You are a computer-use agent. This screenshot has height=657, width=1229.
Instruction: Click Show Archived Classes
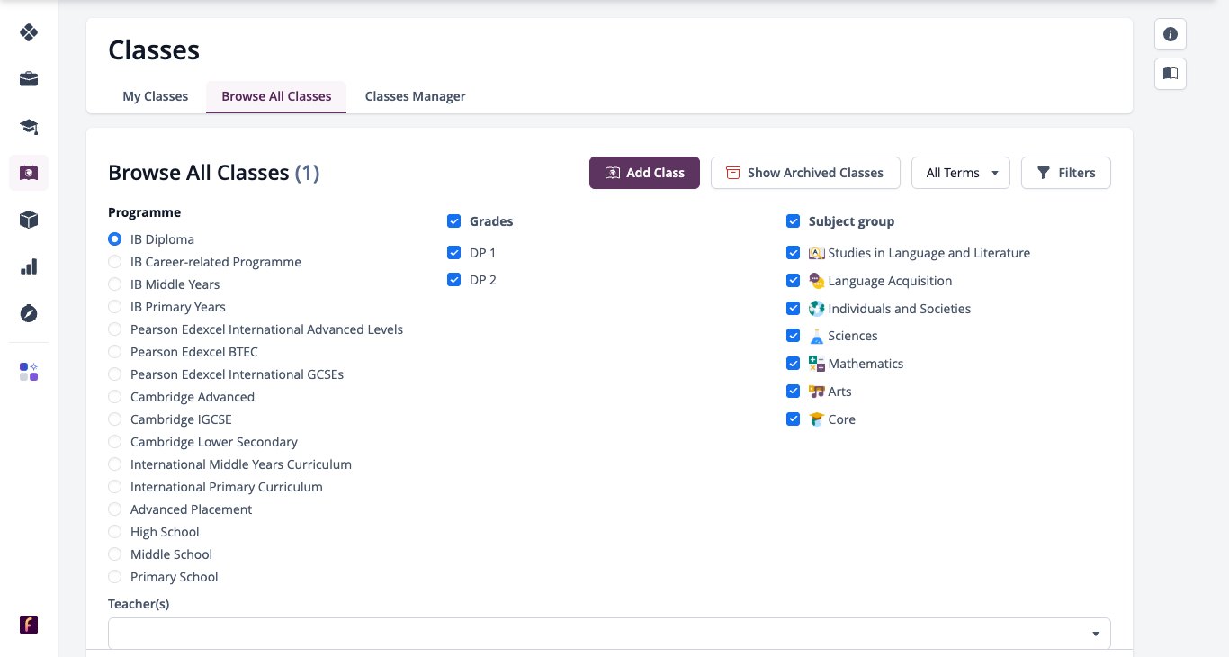(x=805, y=173)
